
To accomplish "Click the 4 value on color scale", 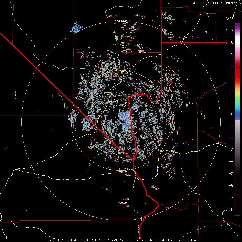I will (232, 66).
